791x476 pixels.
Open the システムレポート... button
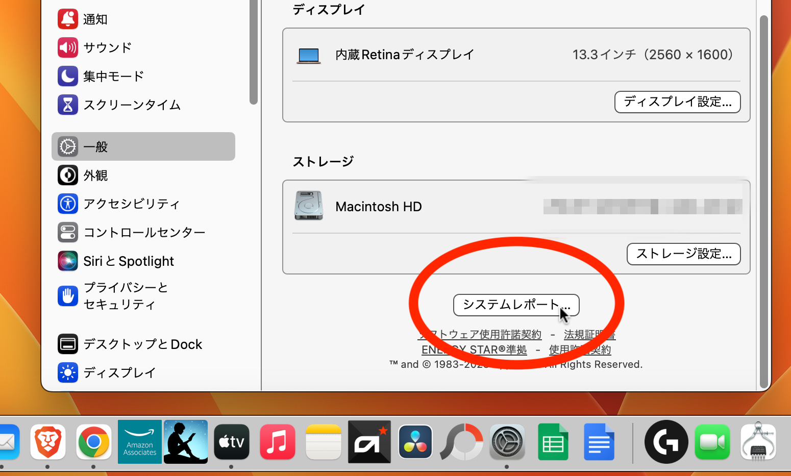point(515,305)
